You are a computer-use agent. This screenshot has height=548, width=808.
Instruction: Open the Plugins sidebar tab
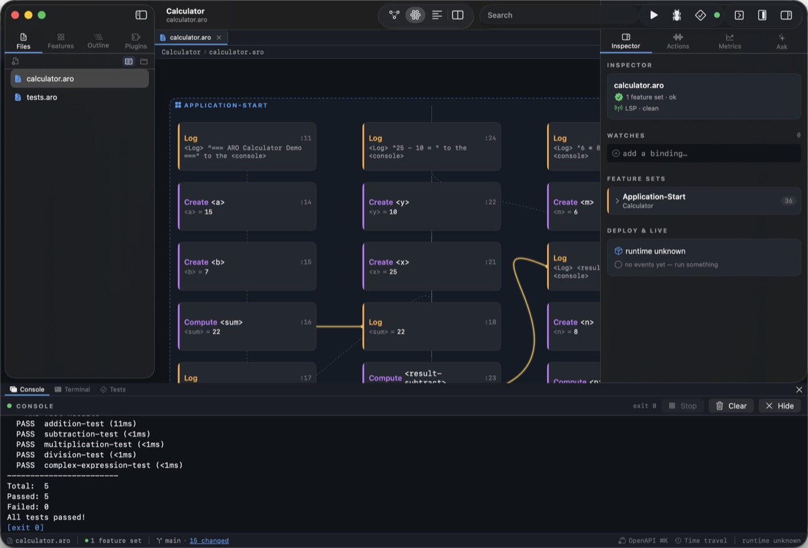pos(136,41)
